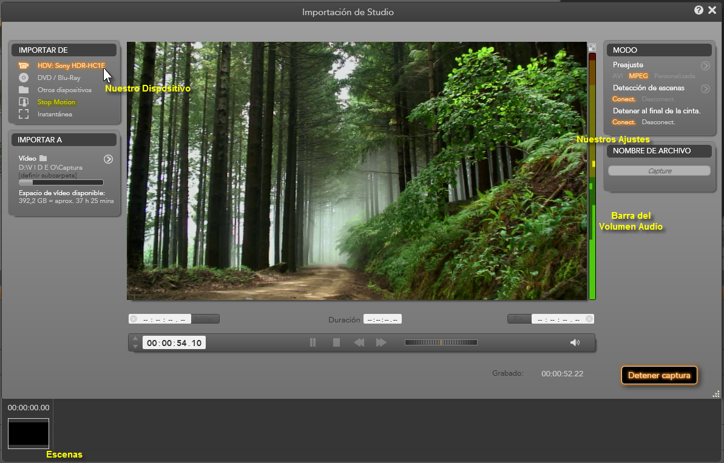
Task: Toggle fullscreen preview icon above volume meter
Action: pos(592,47)
